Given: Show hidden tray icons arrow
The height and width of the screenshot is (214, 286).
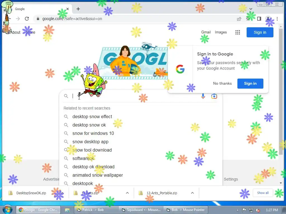Looking at the screenshot, I should click(237, 210).
